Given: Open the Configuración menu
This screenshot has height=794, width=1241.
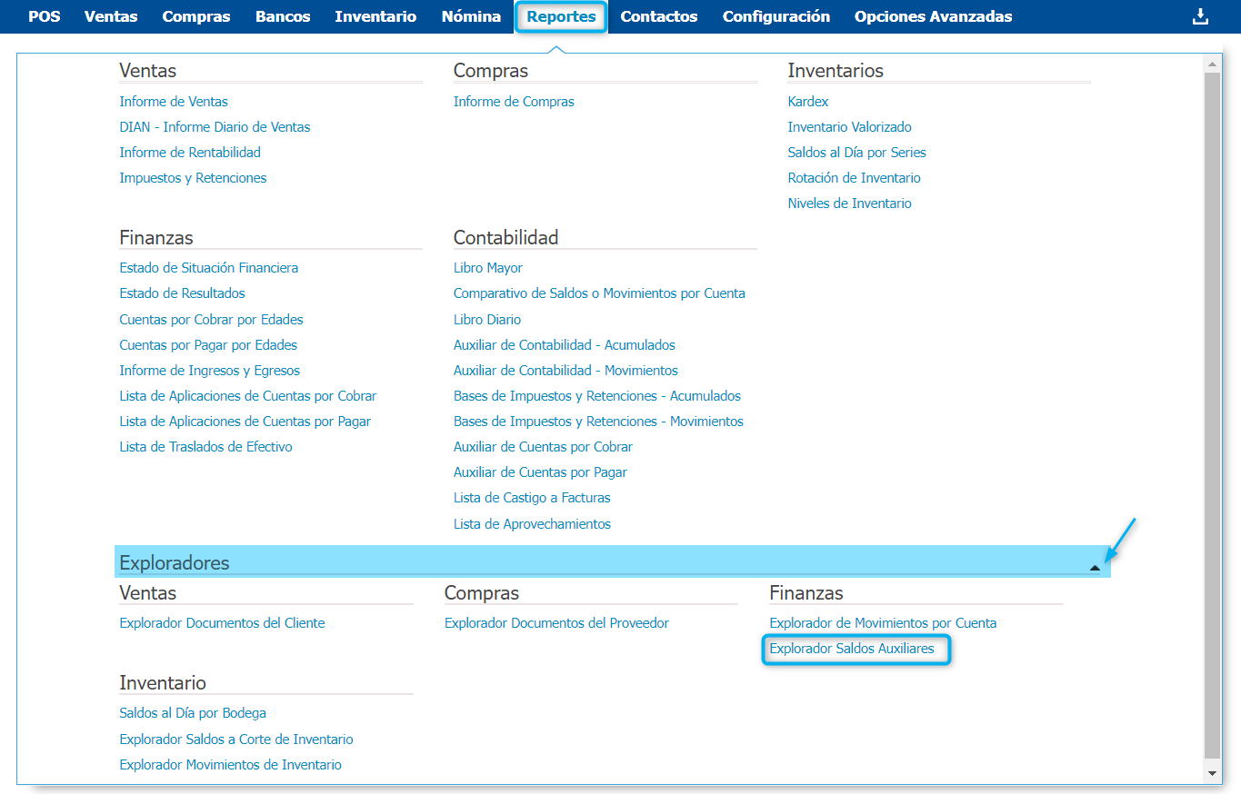Looking at the screenshot, I should click(776, 16).
